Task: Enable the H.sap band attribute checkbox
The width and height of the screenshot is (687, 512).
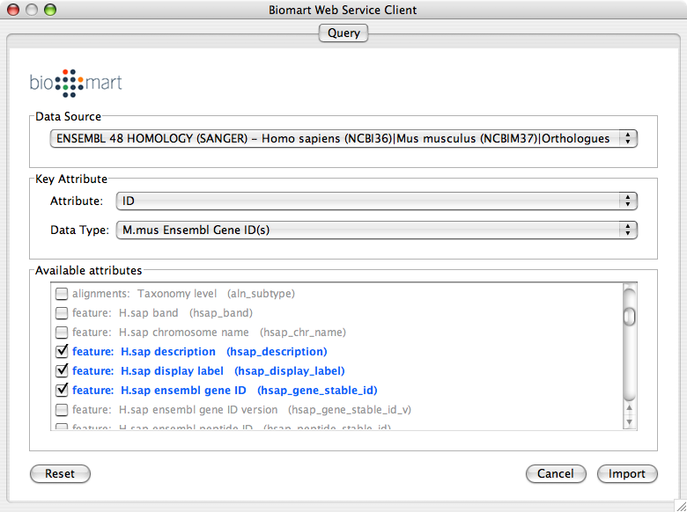Action: (62, 313)
